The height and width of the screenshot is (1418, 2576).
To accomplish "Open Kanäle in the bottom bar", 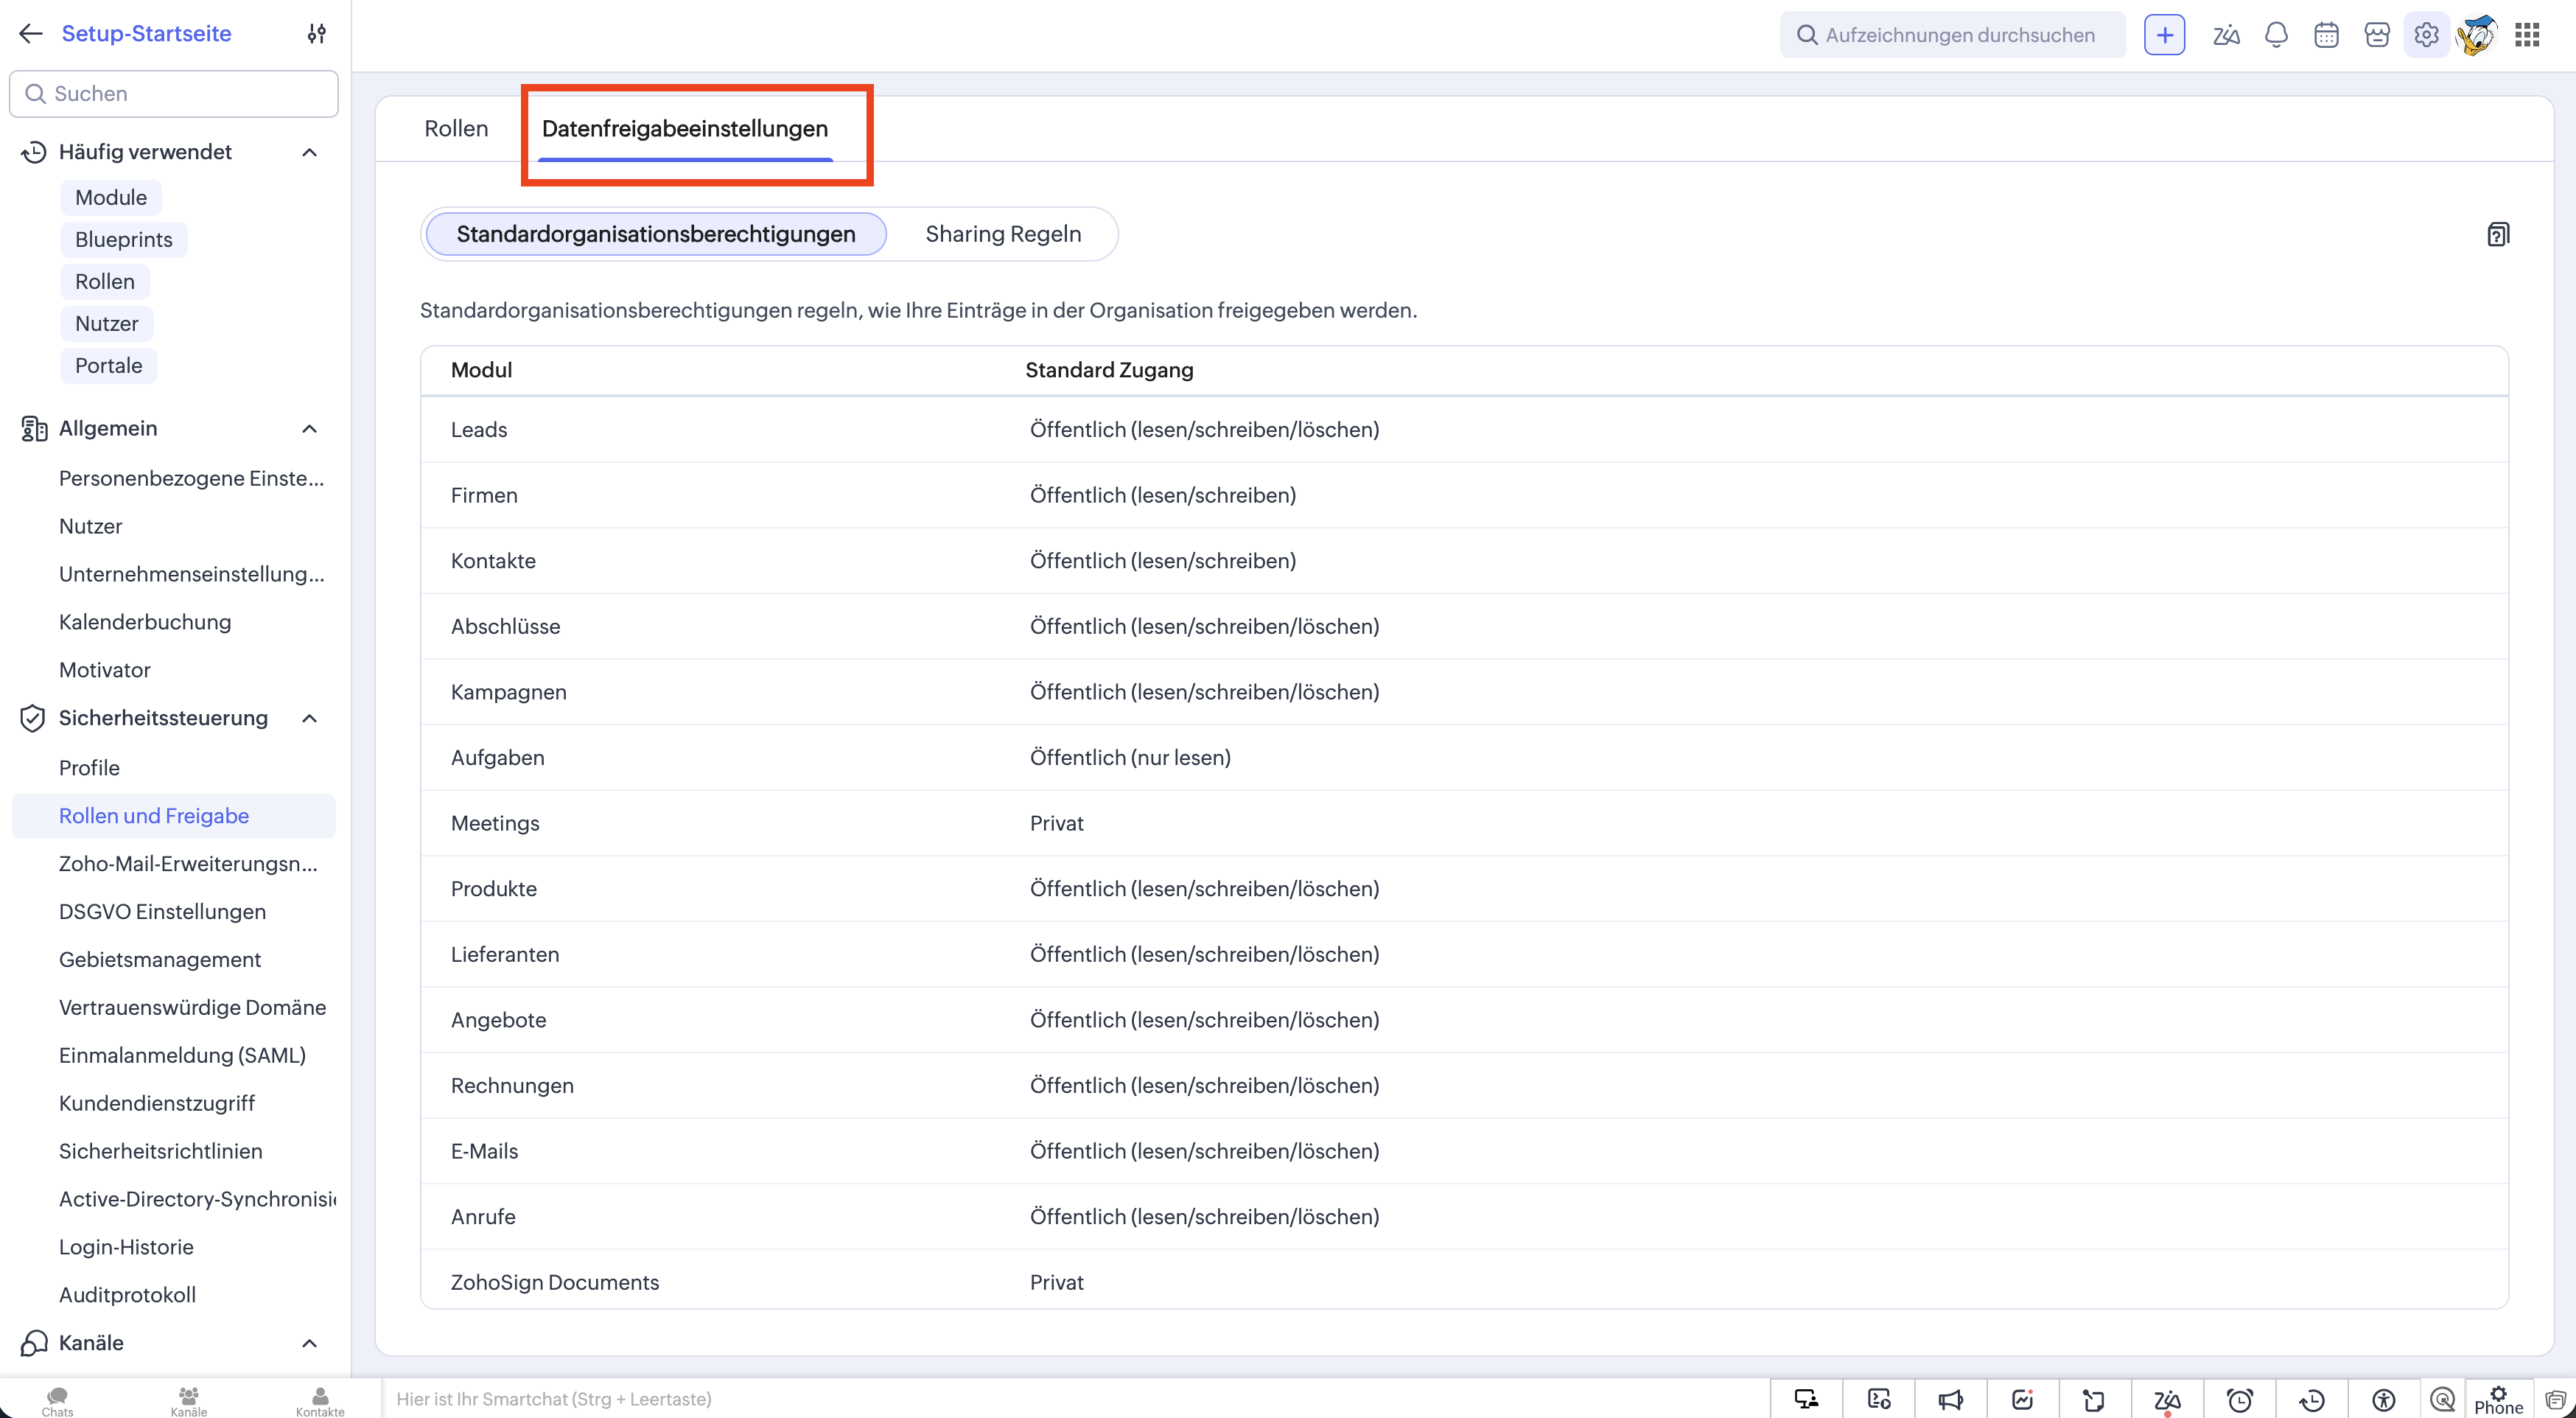I will [188, 1401].
